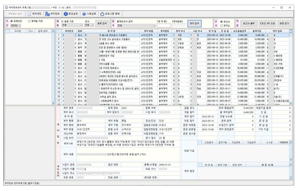
Task: Click the 보고서 출력 button
Action: coord(249,23)
